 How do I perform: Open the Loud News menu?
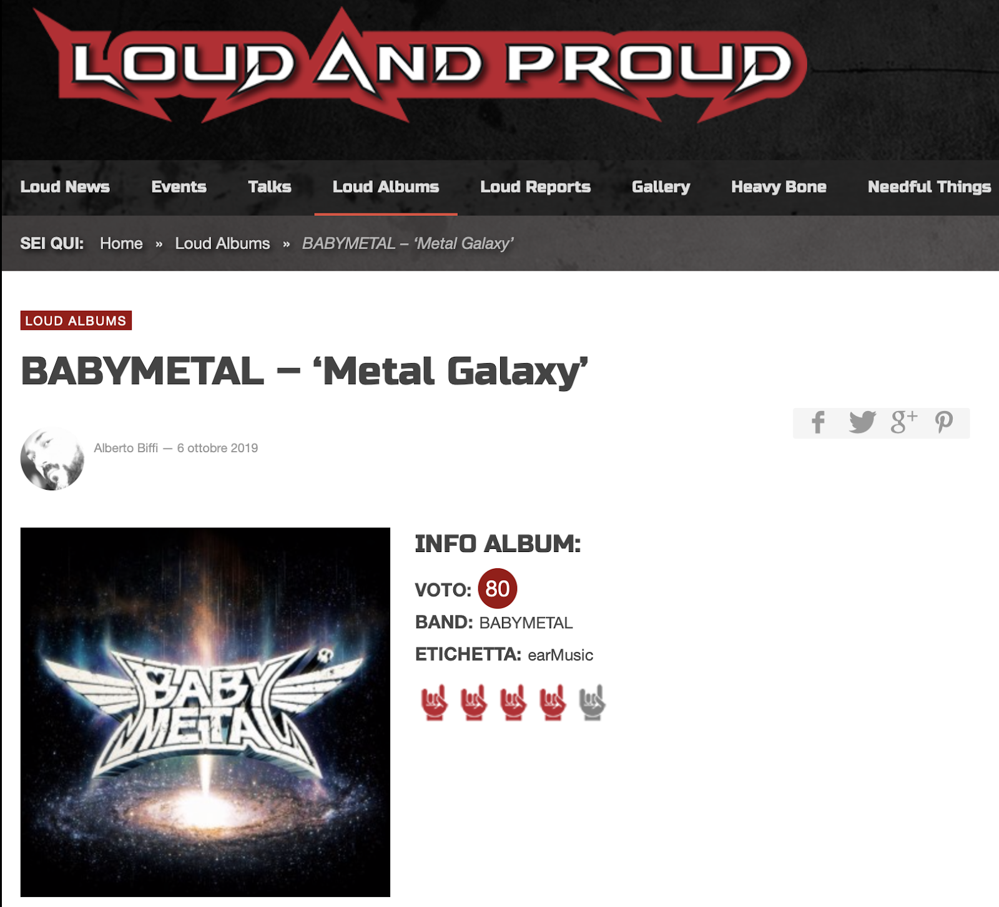click(65, 187)
